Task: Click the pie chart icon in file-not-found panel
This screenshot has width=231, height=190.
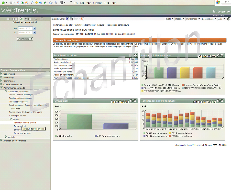Action: click(214, 56)
